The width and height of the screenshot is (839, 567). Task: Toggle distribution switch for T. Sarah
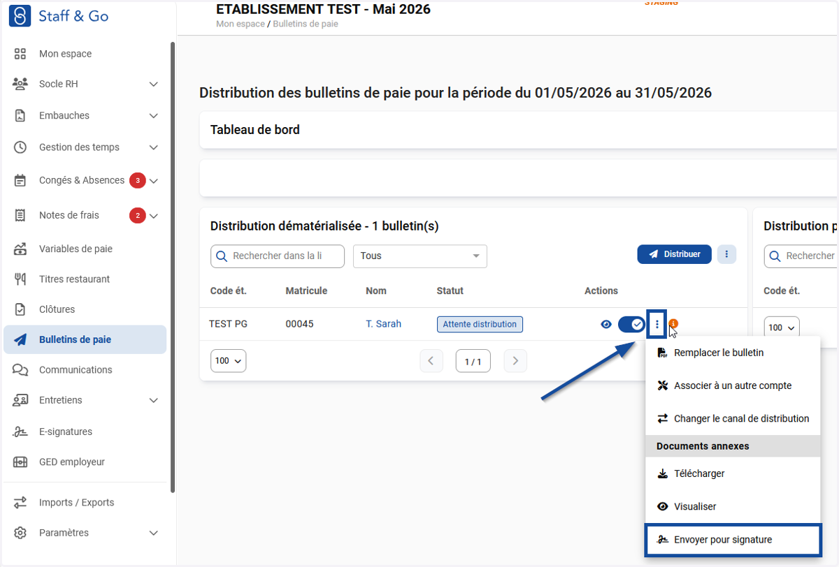tap(631, 324)
